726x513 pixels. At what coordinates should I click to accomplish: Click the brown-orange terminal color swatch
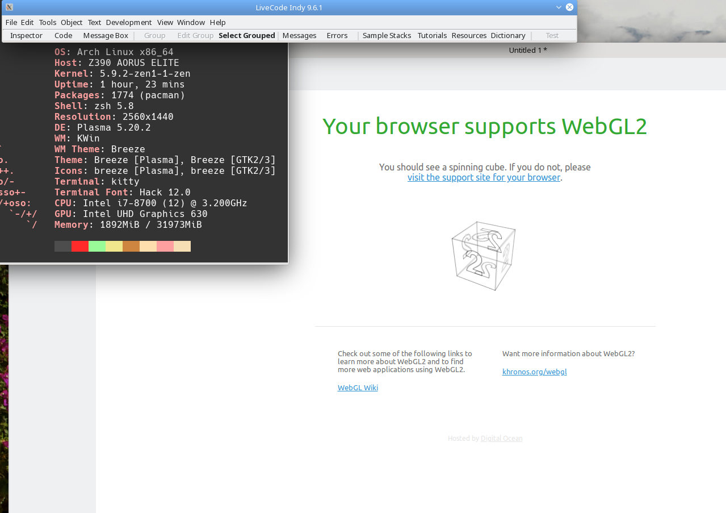point(131,246)
